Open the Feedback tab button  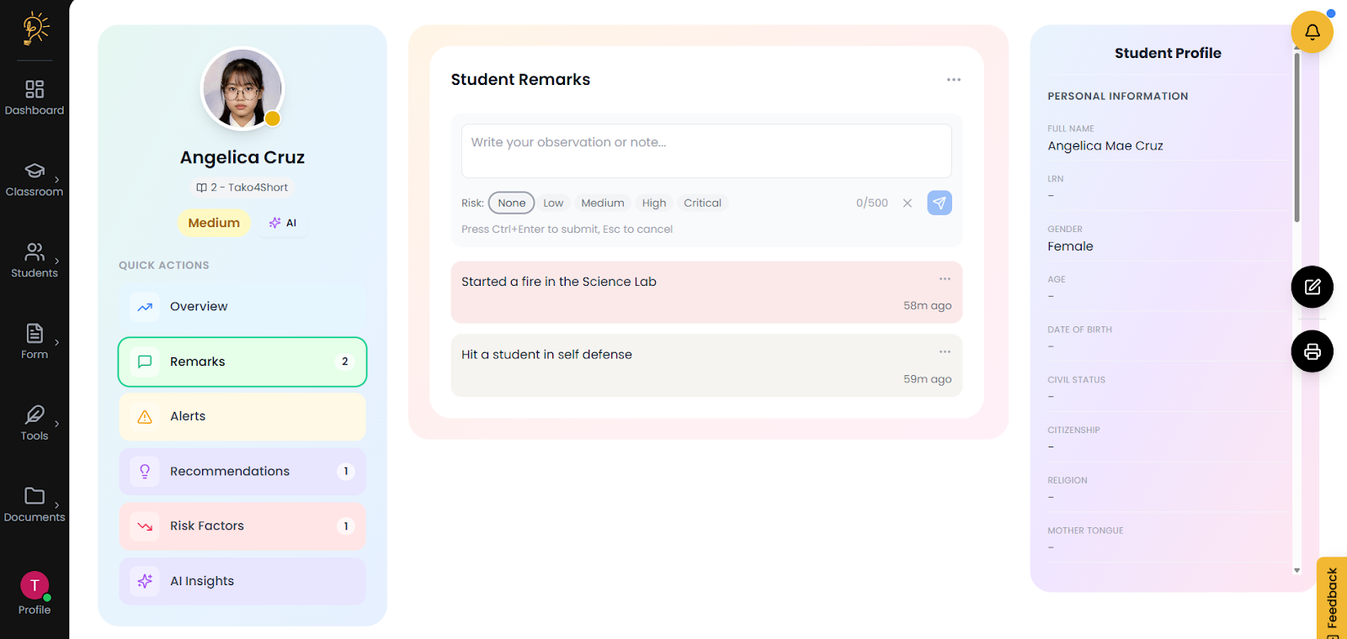1332,599
